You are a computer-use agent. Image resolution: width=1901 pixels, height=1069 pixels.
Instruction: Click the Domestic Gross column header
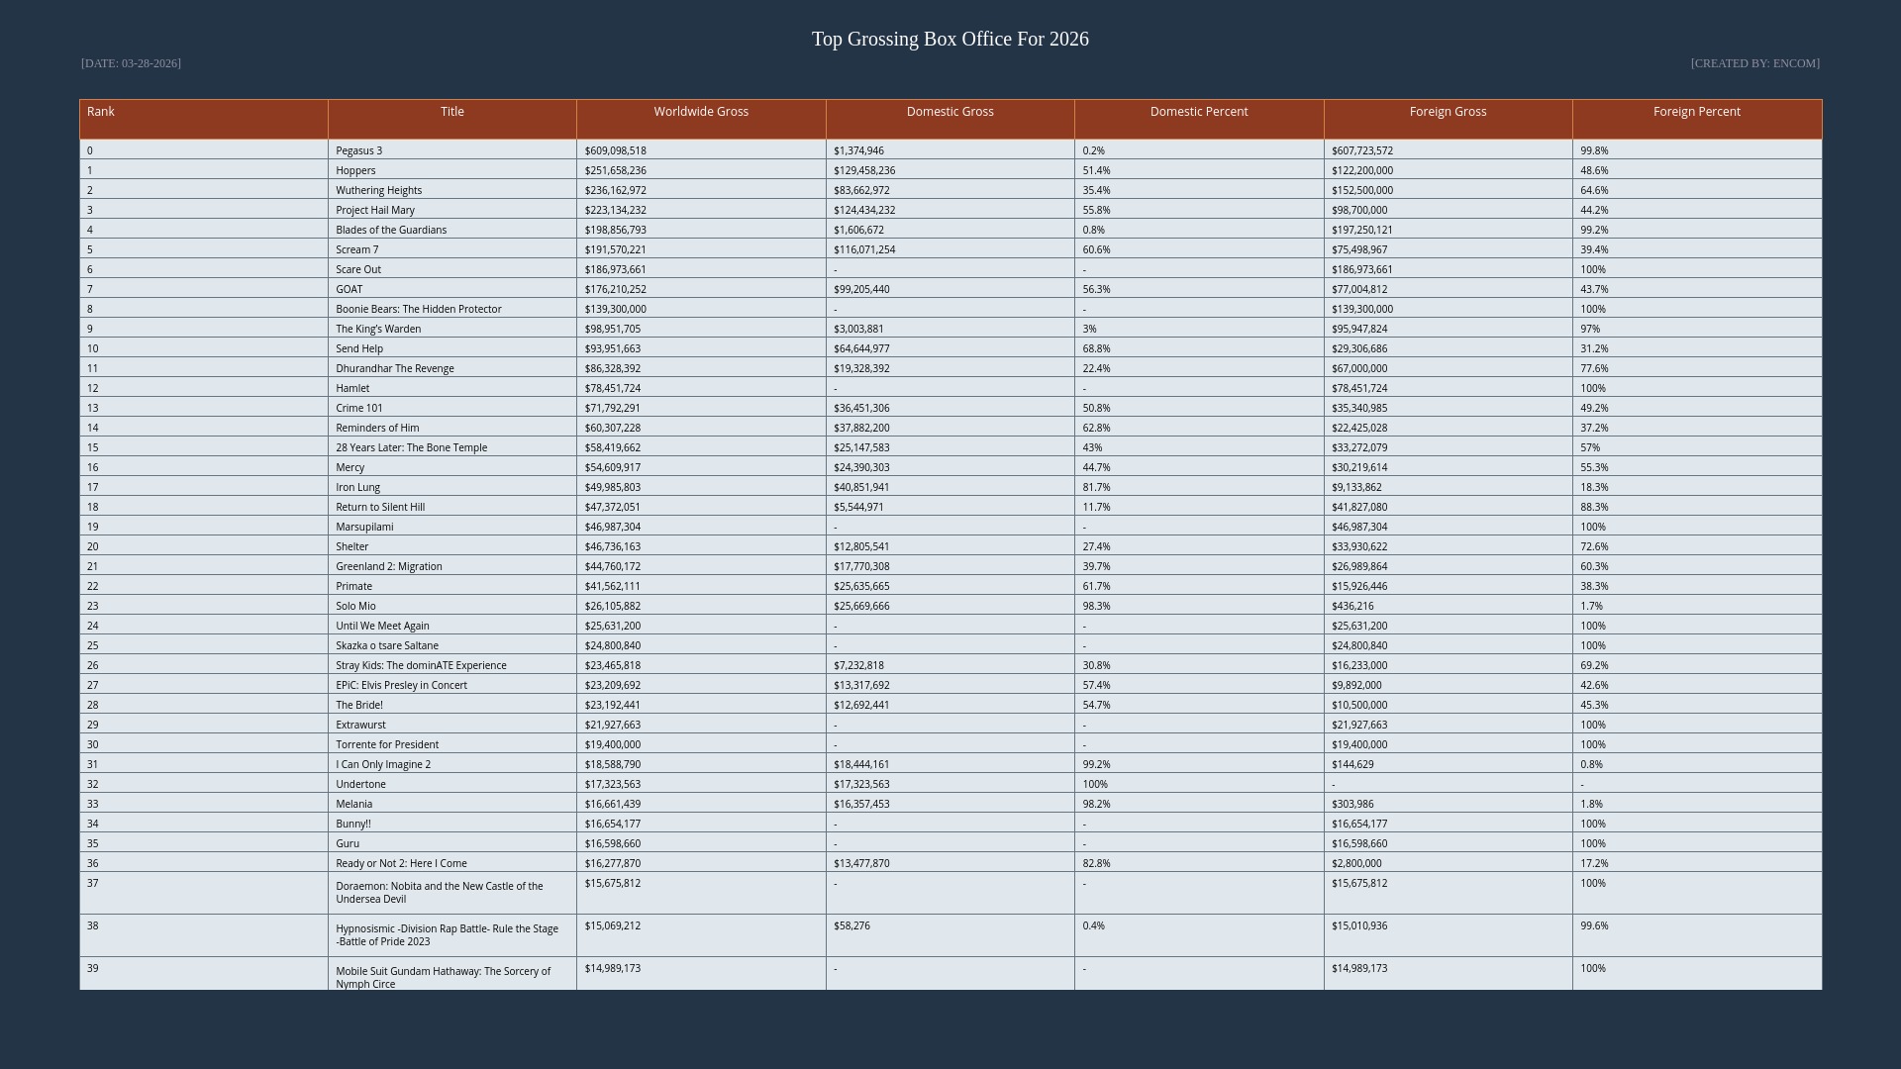coord(950,112)
